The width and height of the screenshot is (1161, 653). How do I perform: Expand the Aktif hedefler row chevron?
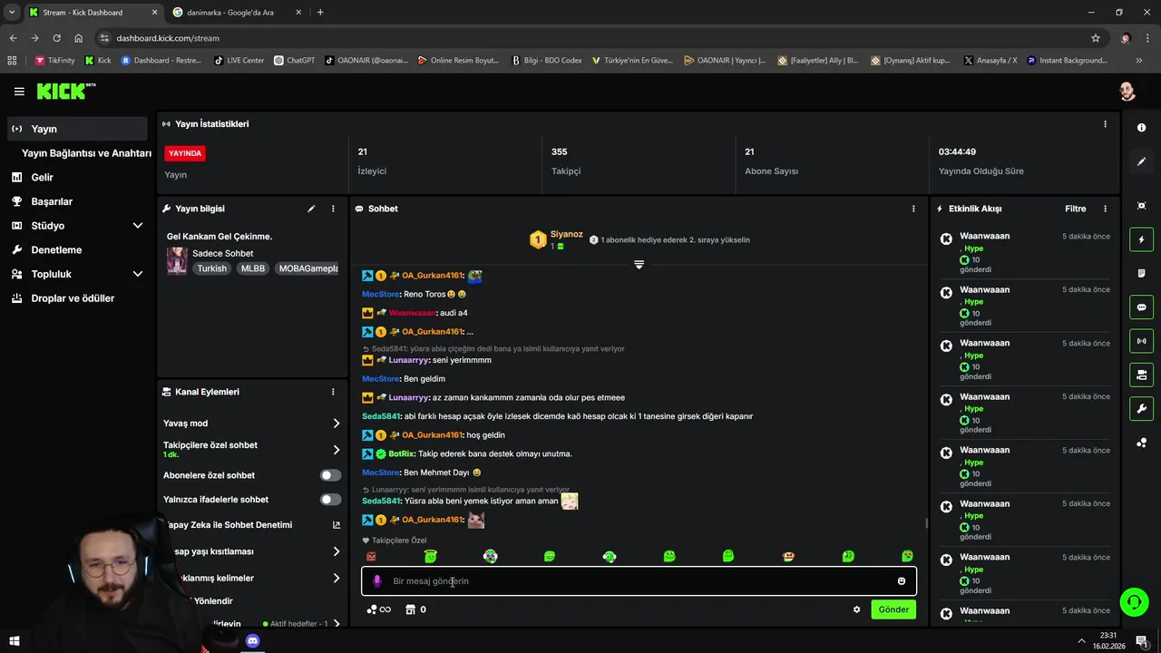337,624
